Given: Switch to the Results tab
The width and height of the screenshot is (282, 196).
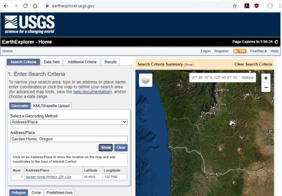Looking at the screenshot, I should (110, 62).
